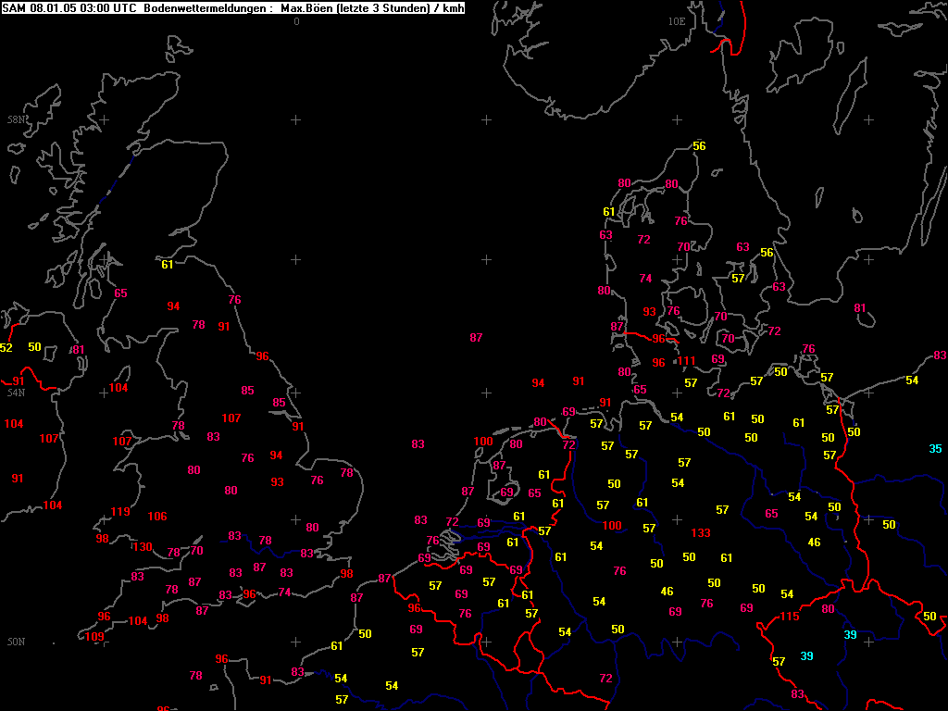Select the 0 longitude label at top
The width and height of the screenshot is (948, 711).
click(296, 21)
